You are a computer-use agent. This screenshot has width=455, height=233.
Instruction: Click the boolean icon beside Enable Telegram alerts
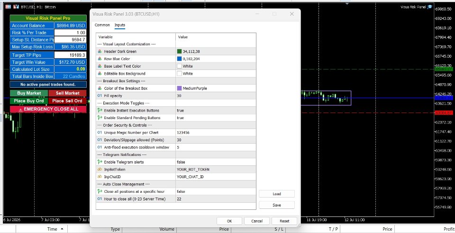(x=100, y=162)
